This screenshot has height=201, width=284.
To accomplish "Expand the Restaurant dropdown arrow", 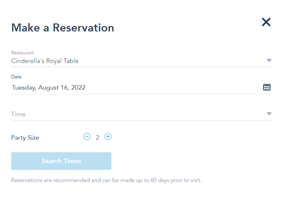I will pyautogui.click(x=269, y=61).
